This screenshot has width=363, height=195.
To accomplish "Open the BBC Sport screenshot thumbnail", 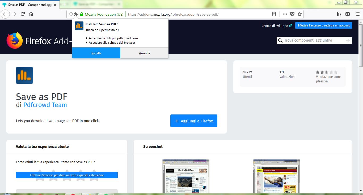I will point(276,176).
